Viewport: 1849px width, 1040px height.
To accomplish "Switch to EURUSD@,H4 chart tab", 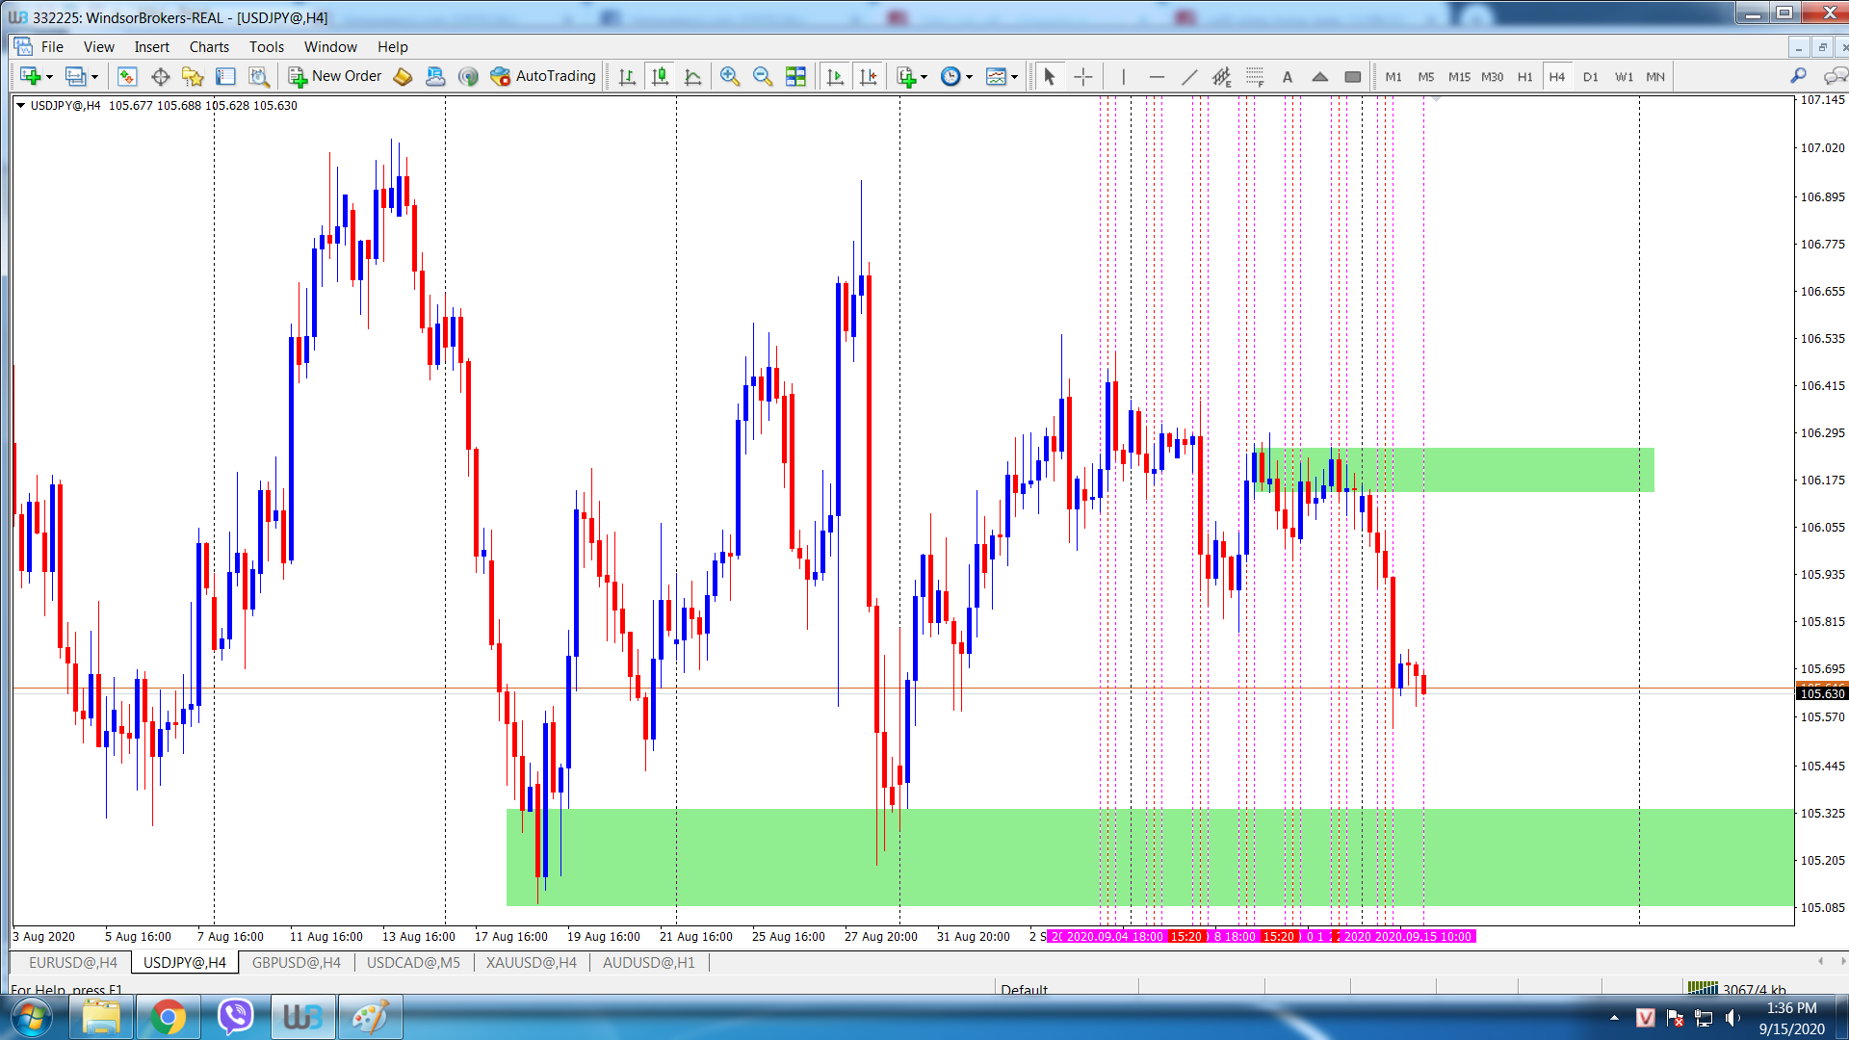I will coord(73,962).
